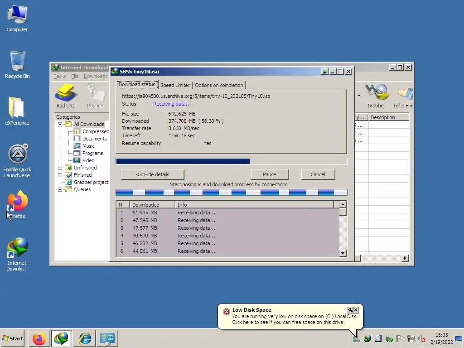Close the Low Disk Space balloon
Screen dimensions: 464x348
356,310
